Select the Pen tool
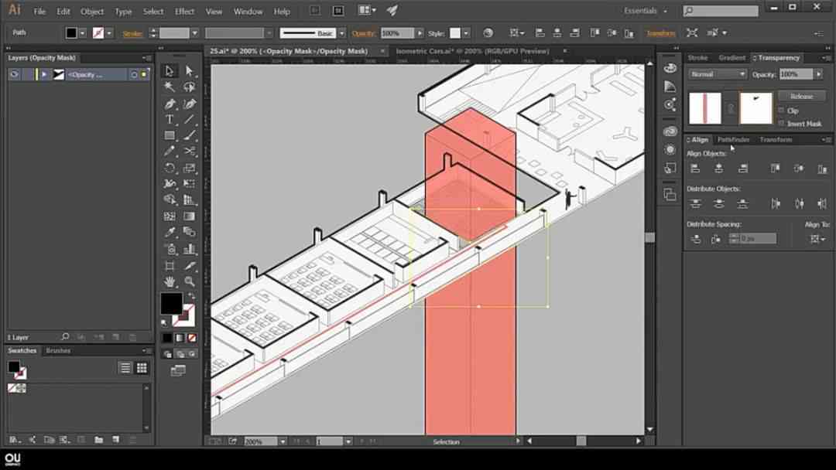This screenshot has height=470, width=836. (170, 104)
